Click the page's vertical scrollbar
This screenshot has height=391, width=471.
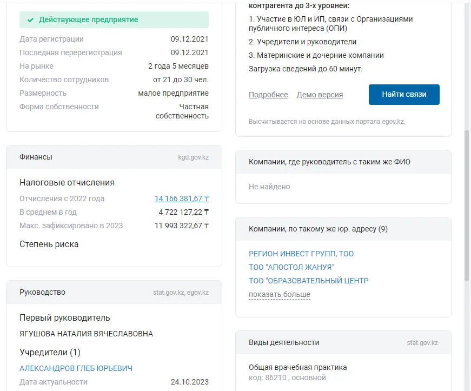click(467, 206)
